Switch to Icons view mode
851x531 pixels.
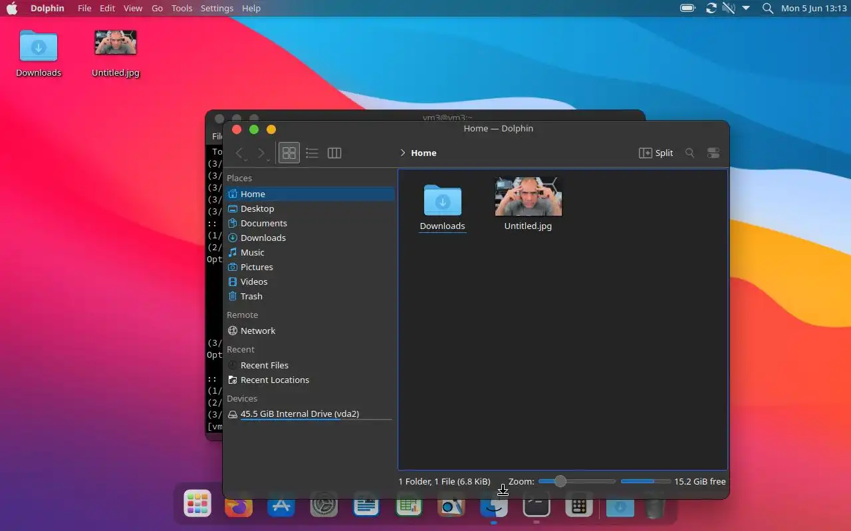pos(289,153)
